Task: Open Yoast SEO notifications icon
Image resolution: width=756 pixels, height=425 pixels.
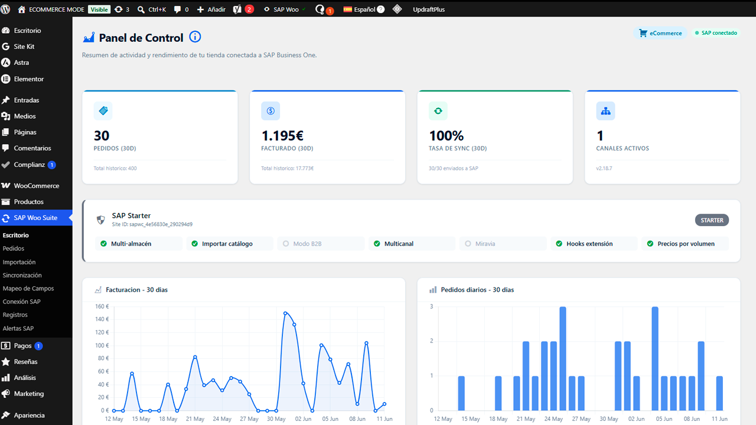Action: 243,9
